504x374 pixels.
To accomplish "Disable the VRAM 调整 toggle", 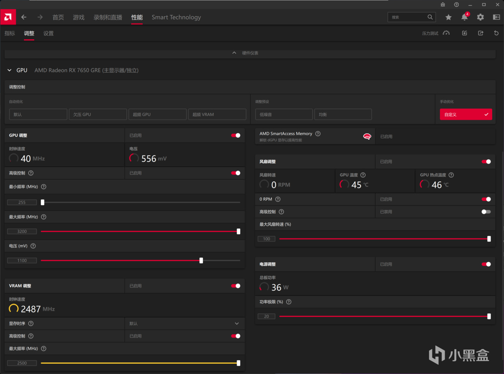I will click(236, 286).
